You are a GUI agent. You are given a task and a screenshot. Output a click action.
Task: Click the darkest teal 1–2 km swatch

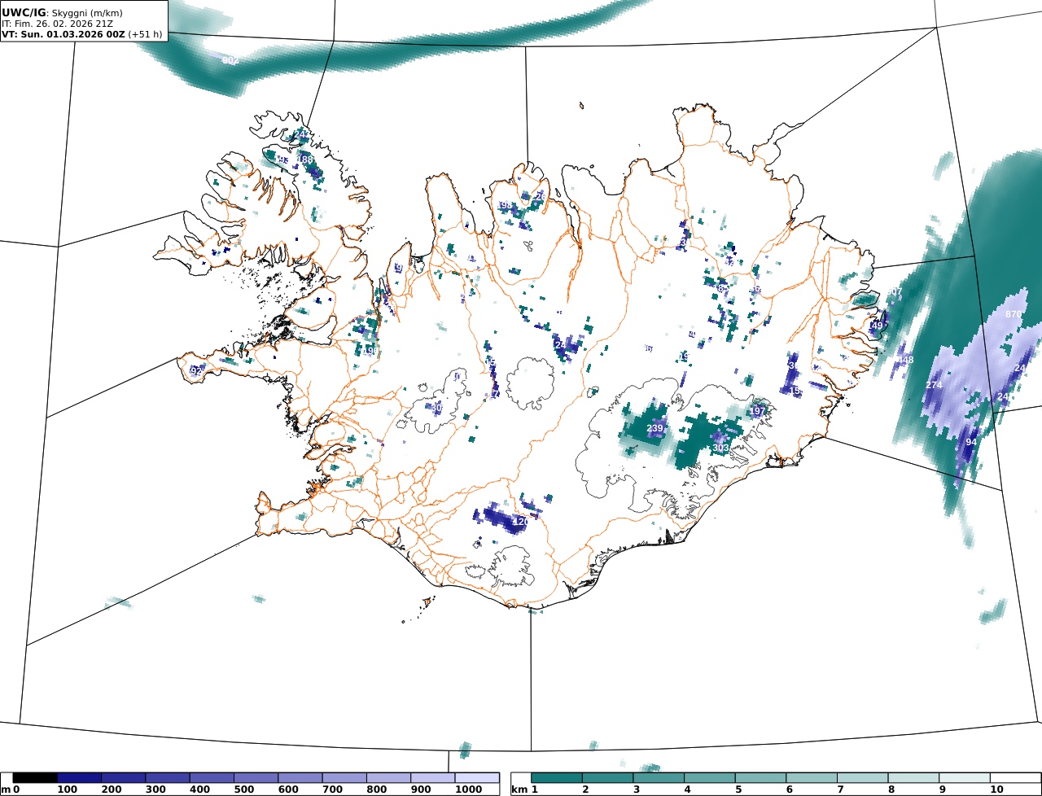point(557,778)
